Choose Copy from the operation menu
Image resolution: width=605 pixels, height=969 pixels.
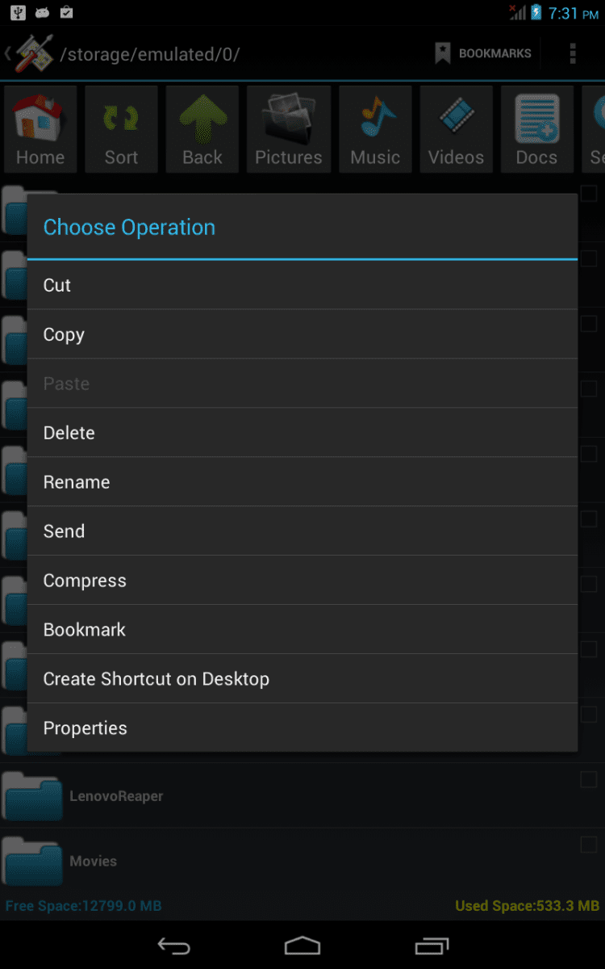click(302, 334)
